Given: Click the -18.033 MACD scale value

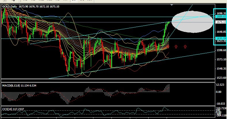Looking at the screenshot, I should click(220, 104).
